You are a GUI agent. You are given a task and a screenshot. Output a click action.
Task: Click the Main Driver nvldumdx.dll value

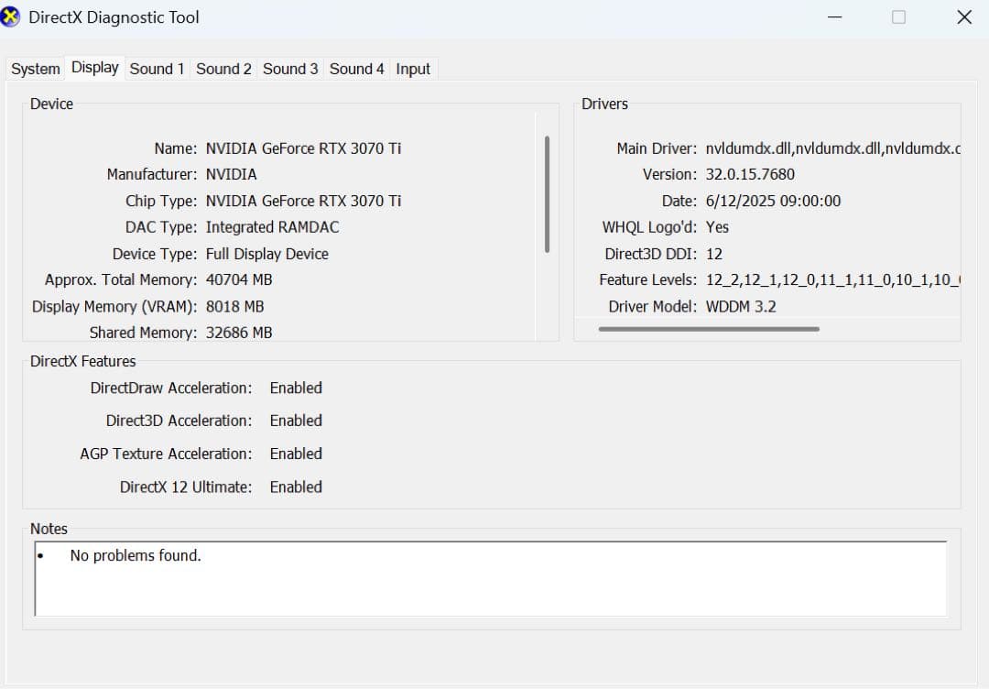[x=831, y=148]
